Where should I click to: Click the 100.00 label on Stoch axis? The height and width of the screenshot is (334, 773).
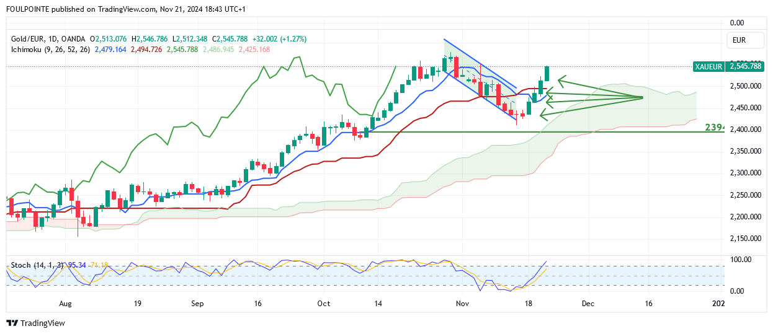click(x=741, y=259)
